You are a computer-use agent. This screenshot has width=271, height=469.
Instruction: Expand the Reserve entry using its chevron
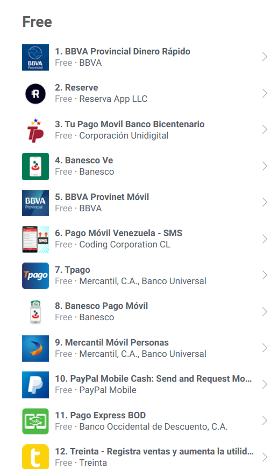265,93
